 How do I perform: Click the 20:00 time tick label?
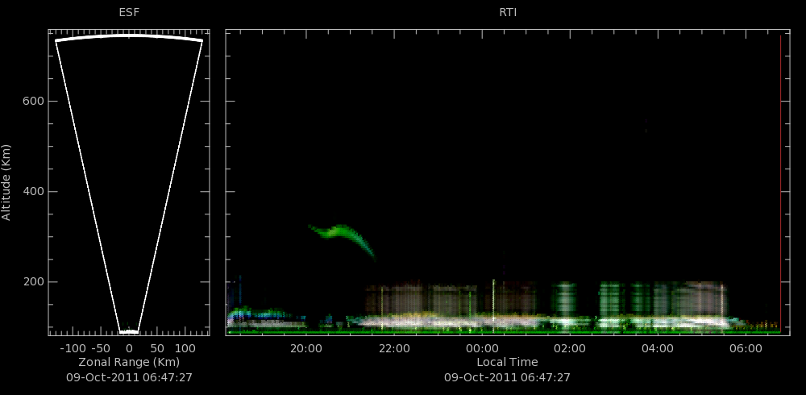305,348
